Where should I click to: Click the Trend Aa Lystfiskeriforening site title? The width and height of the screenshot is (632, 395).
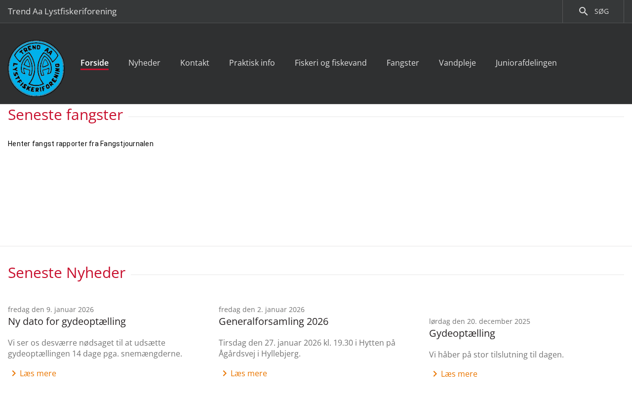(x=62, y=11)
